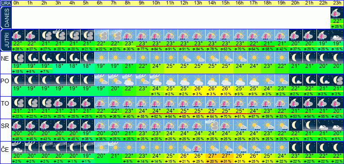The height and width of the screenshot is (164, 344).
Task: Click the 91 % precipitation at JUTRI 11h
Action: (170, 49)
